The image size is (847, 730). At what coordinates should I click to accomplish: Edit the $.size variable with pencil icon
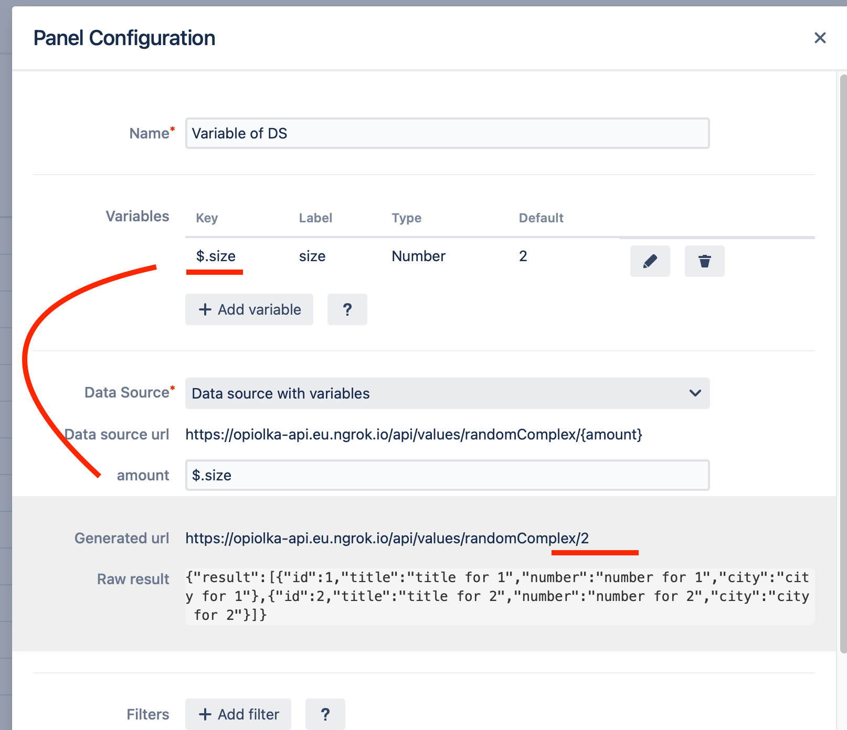tap(650, 261)
